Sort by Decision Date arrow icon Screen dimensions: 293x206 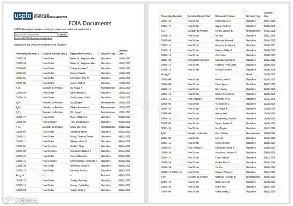pos(125,54)
